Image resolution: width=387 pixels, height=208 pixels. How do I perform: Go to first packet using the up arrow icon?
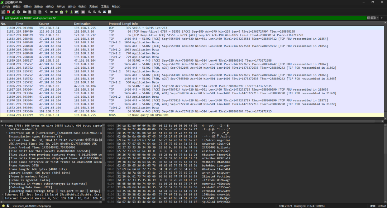(66, 11)
